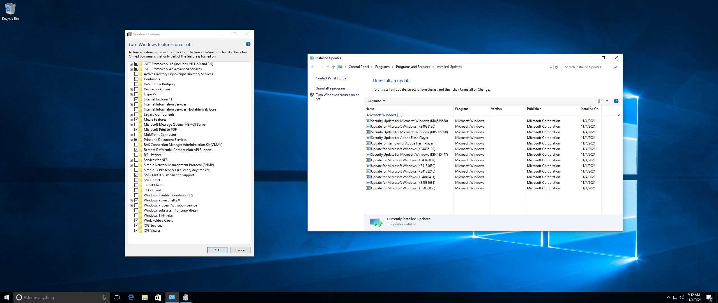718x303 pixels.
Task: Click the search magnifier in Installed Updates
Action: pos(615,67)
